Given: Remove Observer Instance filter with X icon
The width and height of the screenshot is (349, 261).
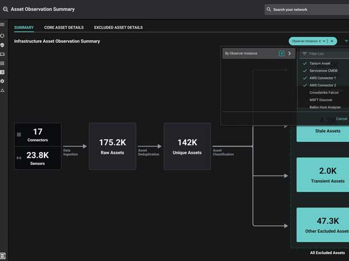Looking at the screenshot, I should [x=332, y=41].
